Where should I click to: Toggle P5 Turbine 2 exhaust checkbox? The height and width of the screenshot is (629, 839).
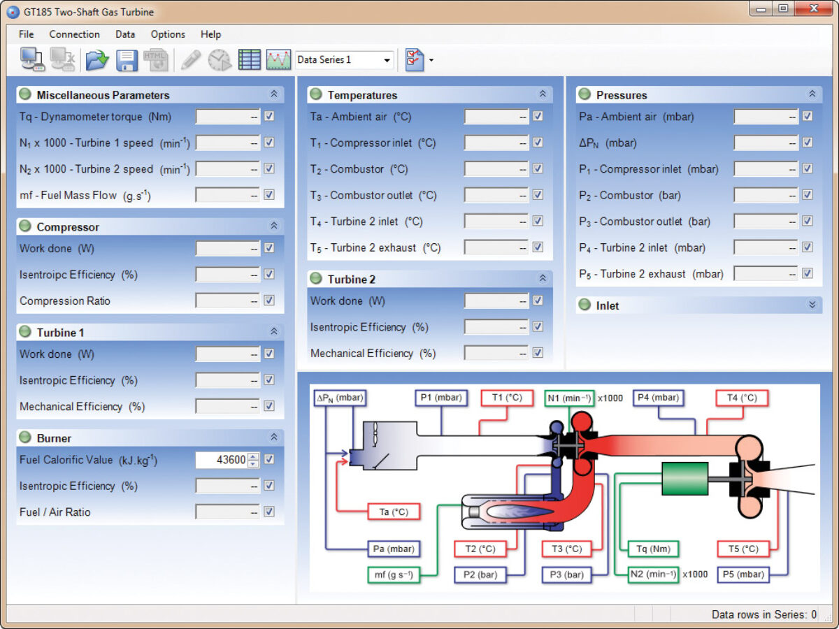(808, 273)
